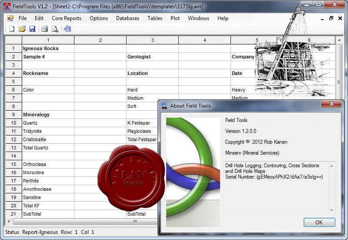
Task: Click the 'Hard' cell
Action: point(153,90)
